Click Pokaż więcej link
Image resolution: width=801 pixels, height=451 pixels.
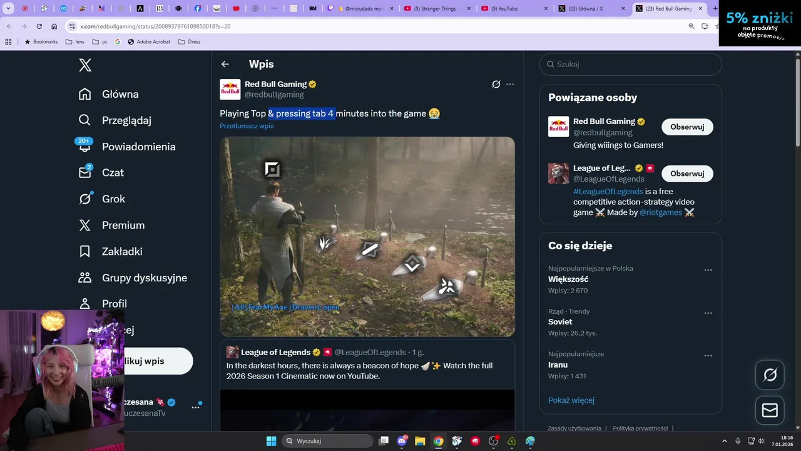(571, 400)
